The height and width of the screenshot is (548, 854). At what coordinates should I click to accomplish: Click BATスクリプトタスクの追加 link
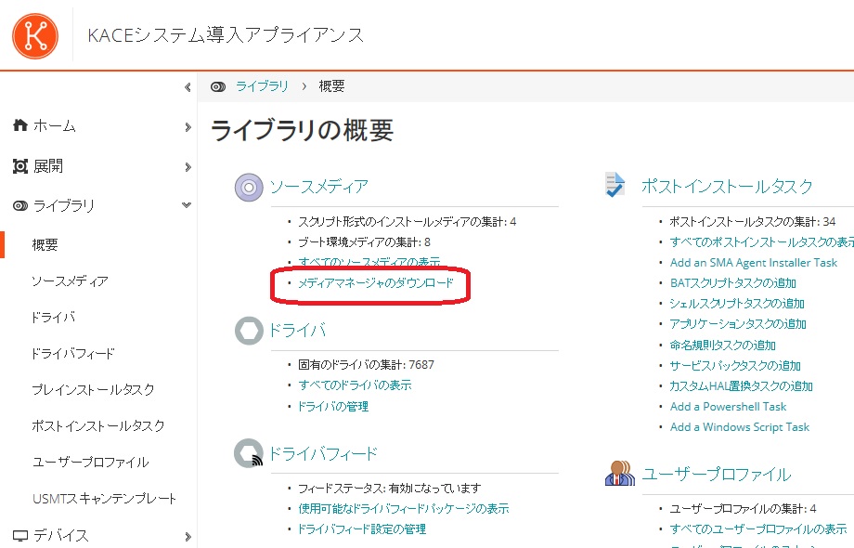coord(733,283)
